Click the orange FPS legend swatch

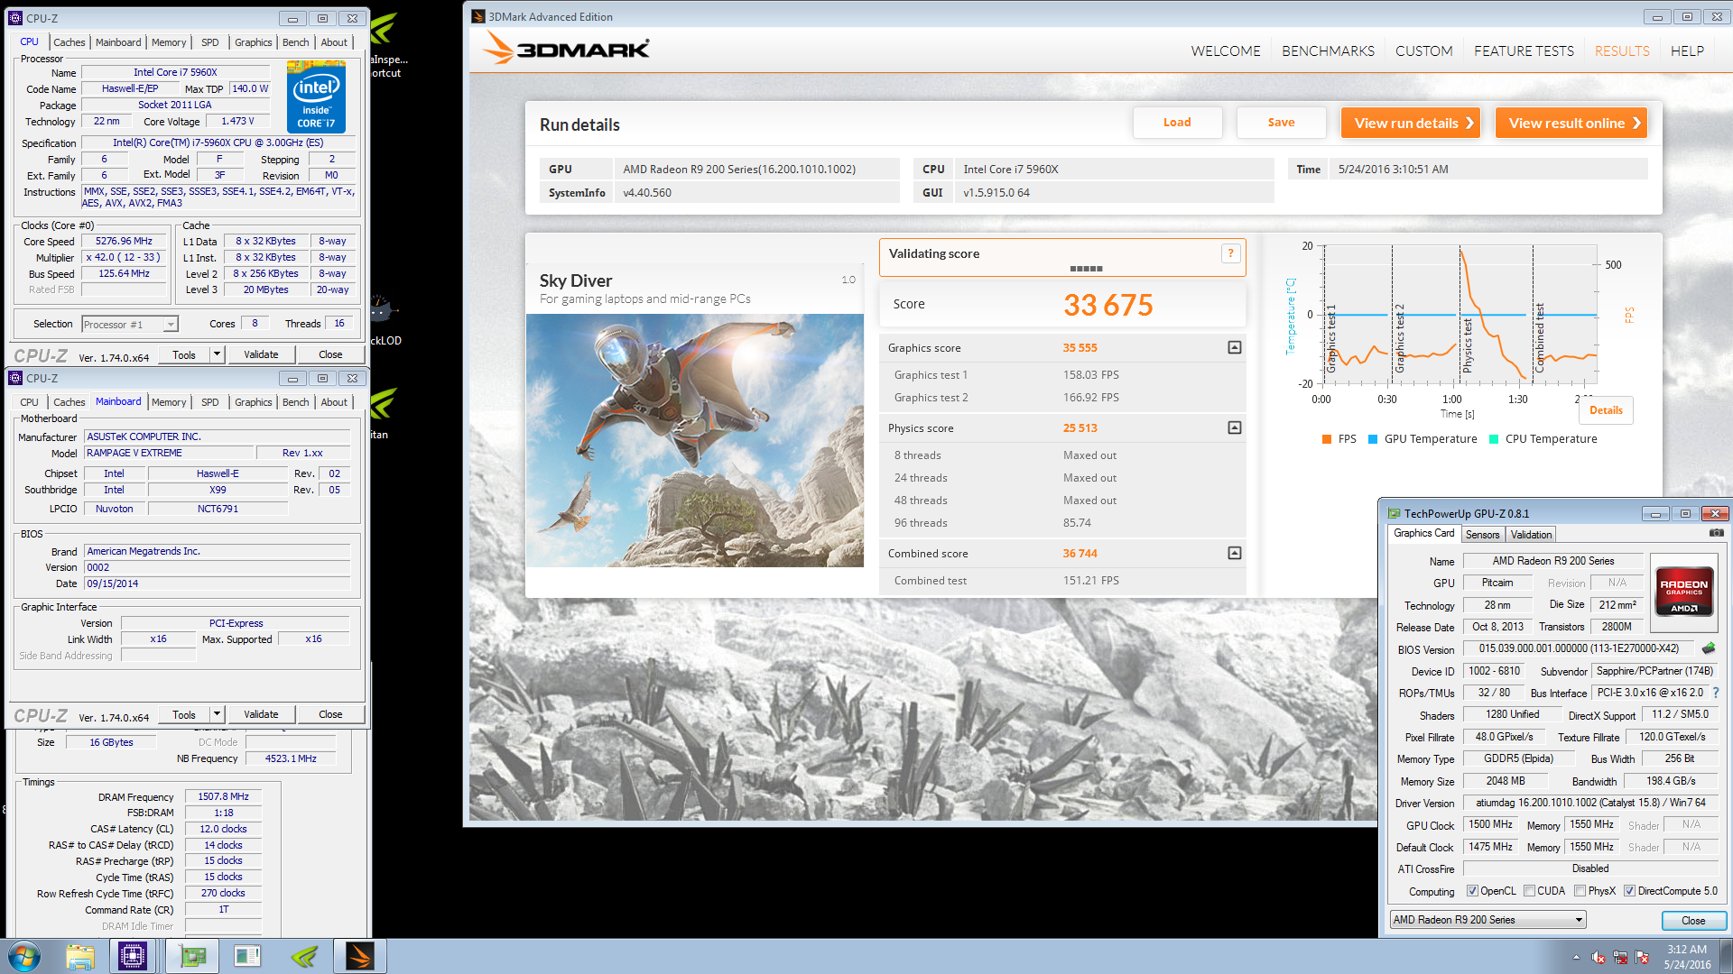click(1327, 439)
